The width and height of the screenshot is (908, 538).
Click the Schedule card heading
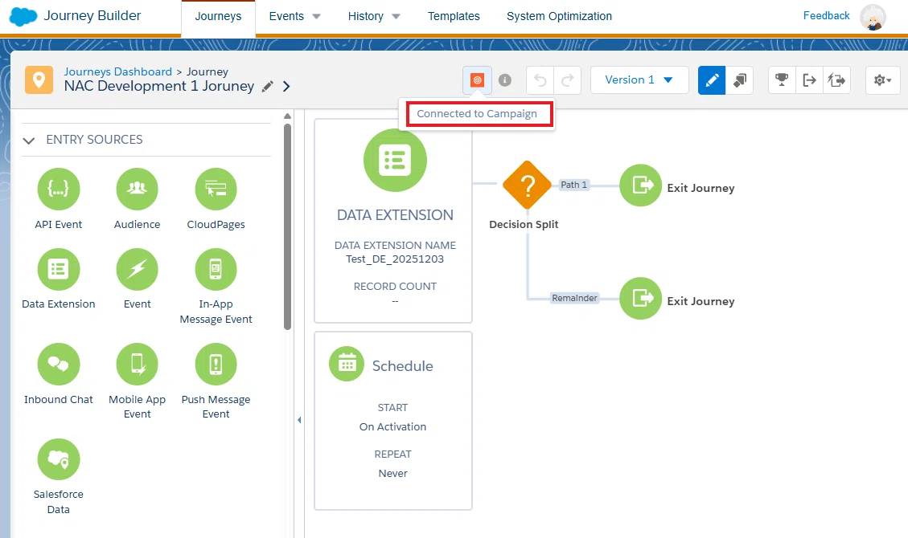tap(402, 366)
